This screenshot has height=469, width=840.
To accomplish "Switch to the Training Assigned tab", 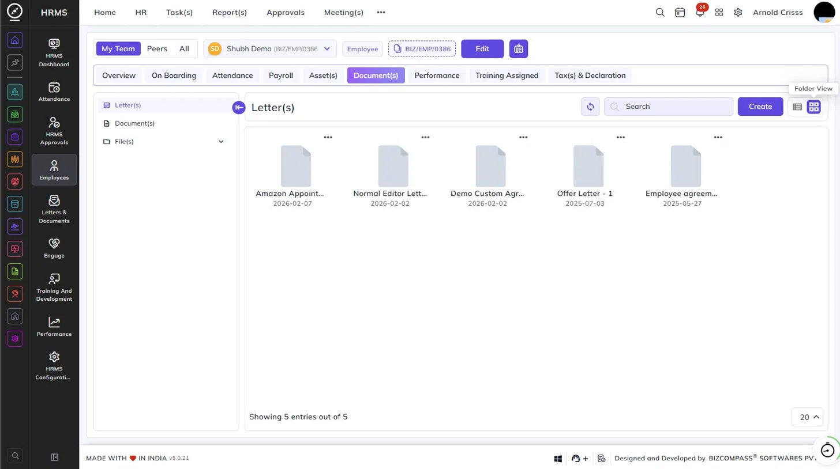I will [x=507, y=75].
